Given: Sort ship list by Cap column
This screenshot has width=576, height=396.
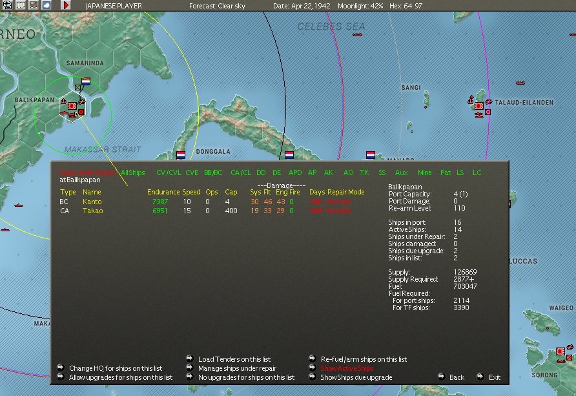Looking at the screenshot, I should click(x=231, y=192).
